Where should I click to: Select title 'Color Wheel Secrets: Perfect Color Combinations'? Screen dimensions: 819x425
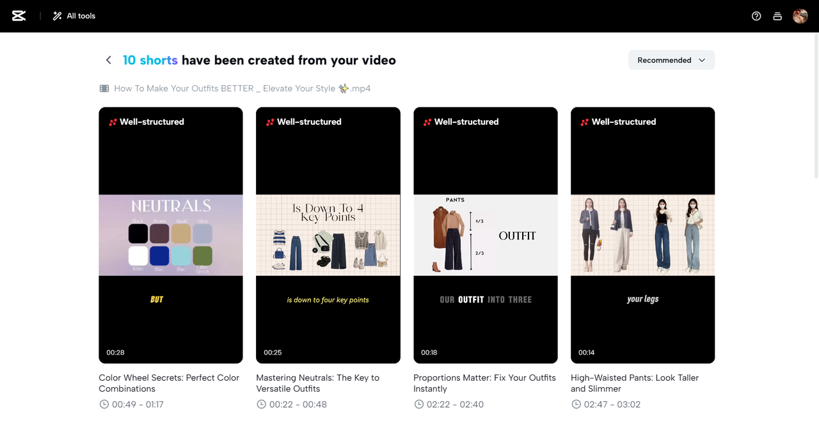(x=169, y=383)
